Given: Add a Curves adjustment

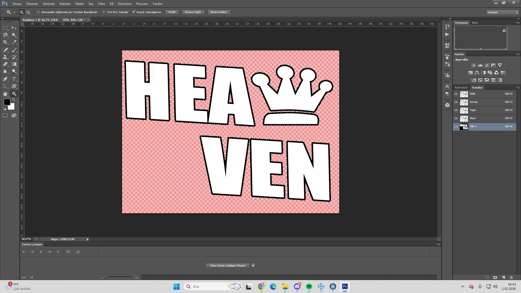Looking at the screenshot, I should click(487, 65).
